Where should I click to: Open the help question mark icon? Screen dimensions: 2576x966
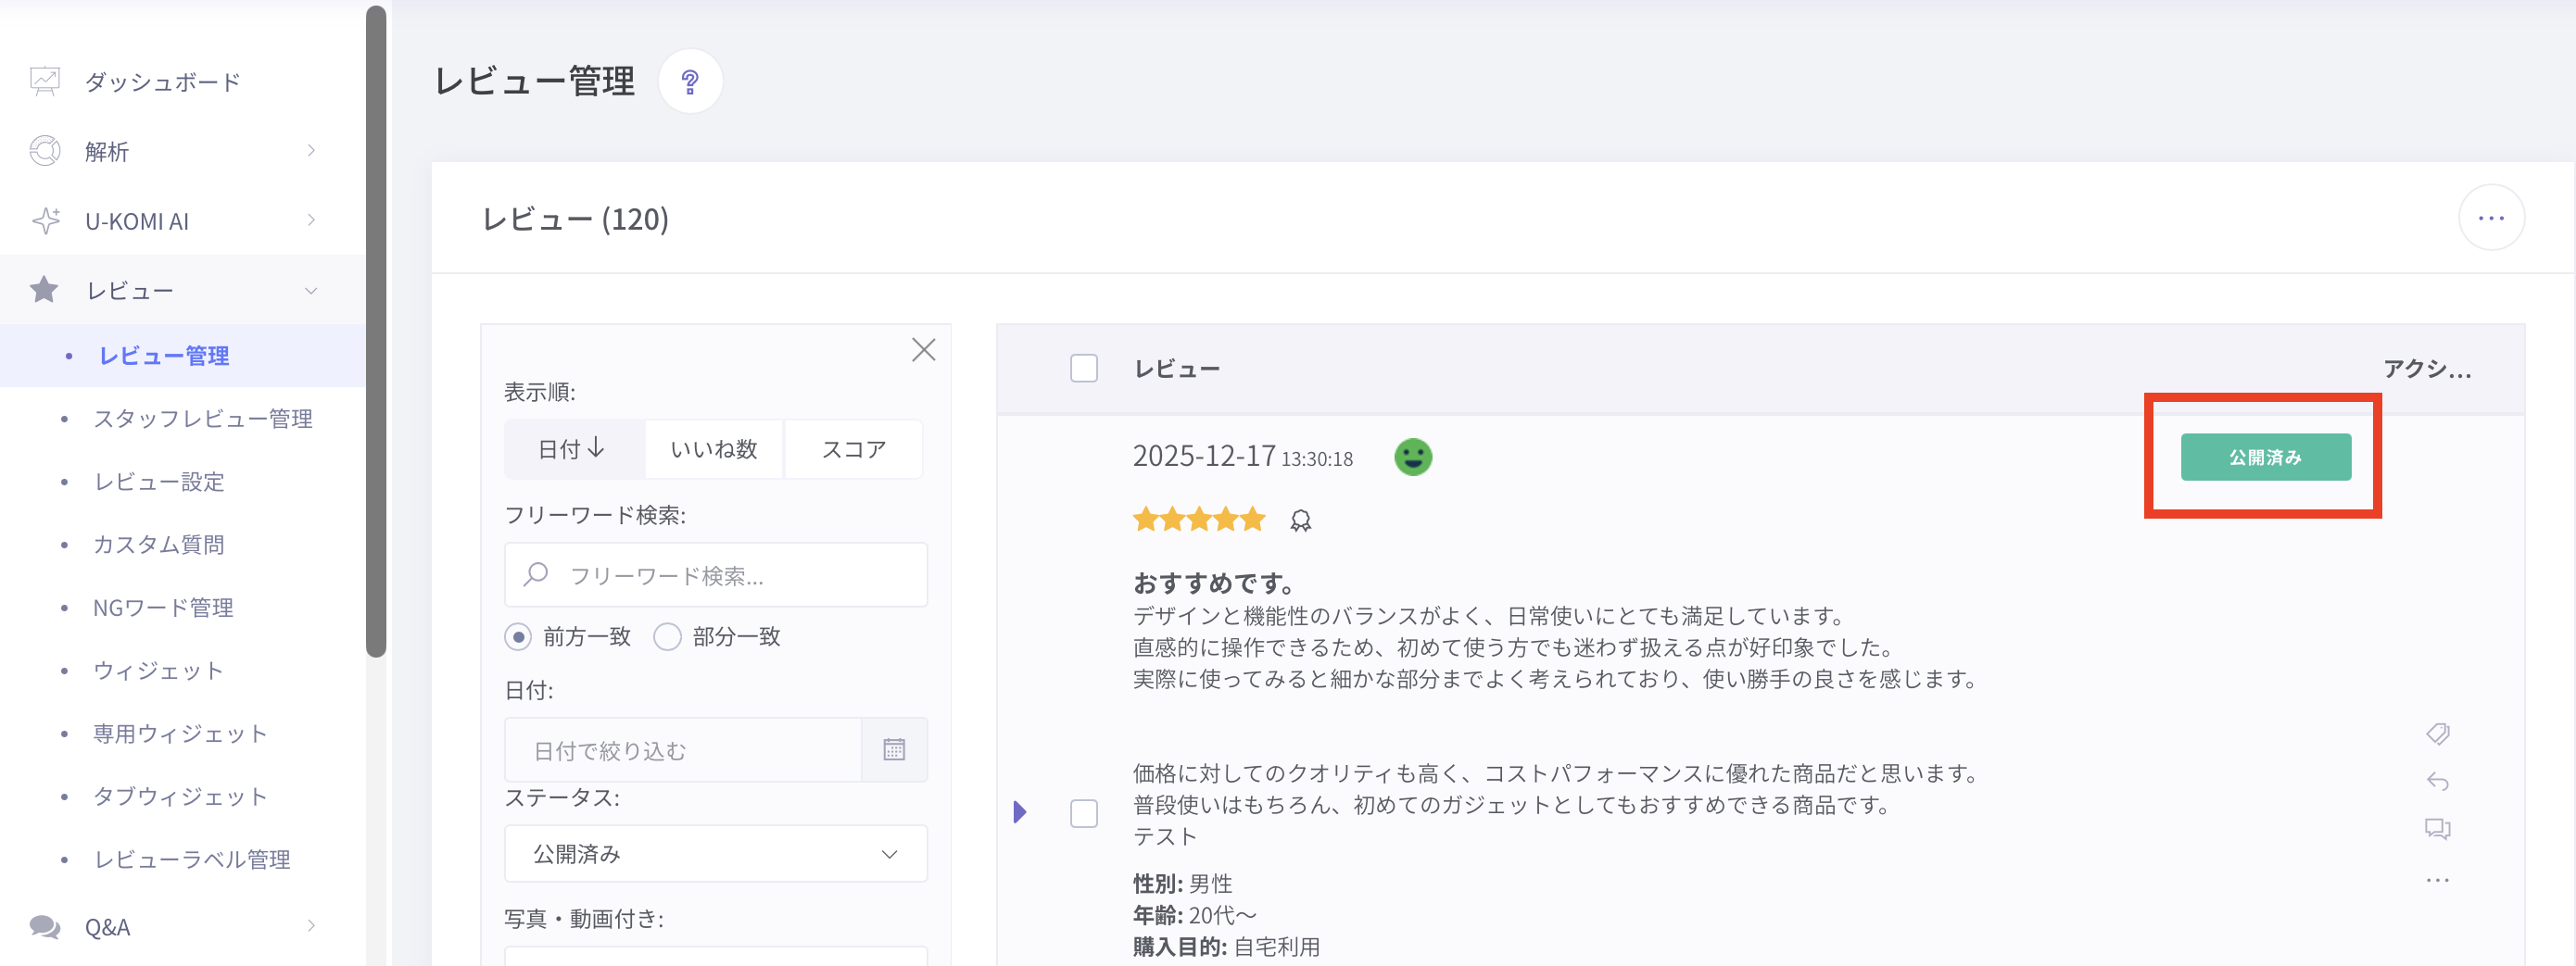point(690,81)
